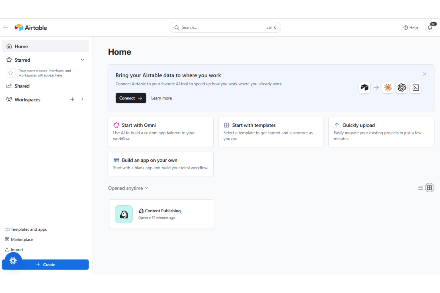Click the Omni sparkle icon
440x293 pixels.
point(116,125)
